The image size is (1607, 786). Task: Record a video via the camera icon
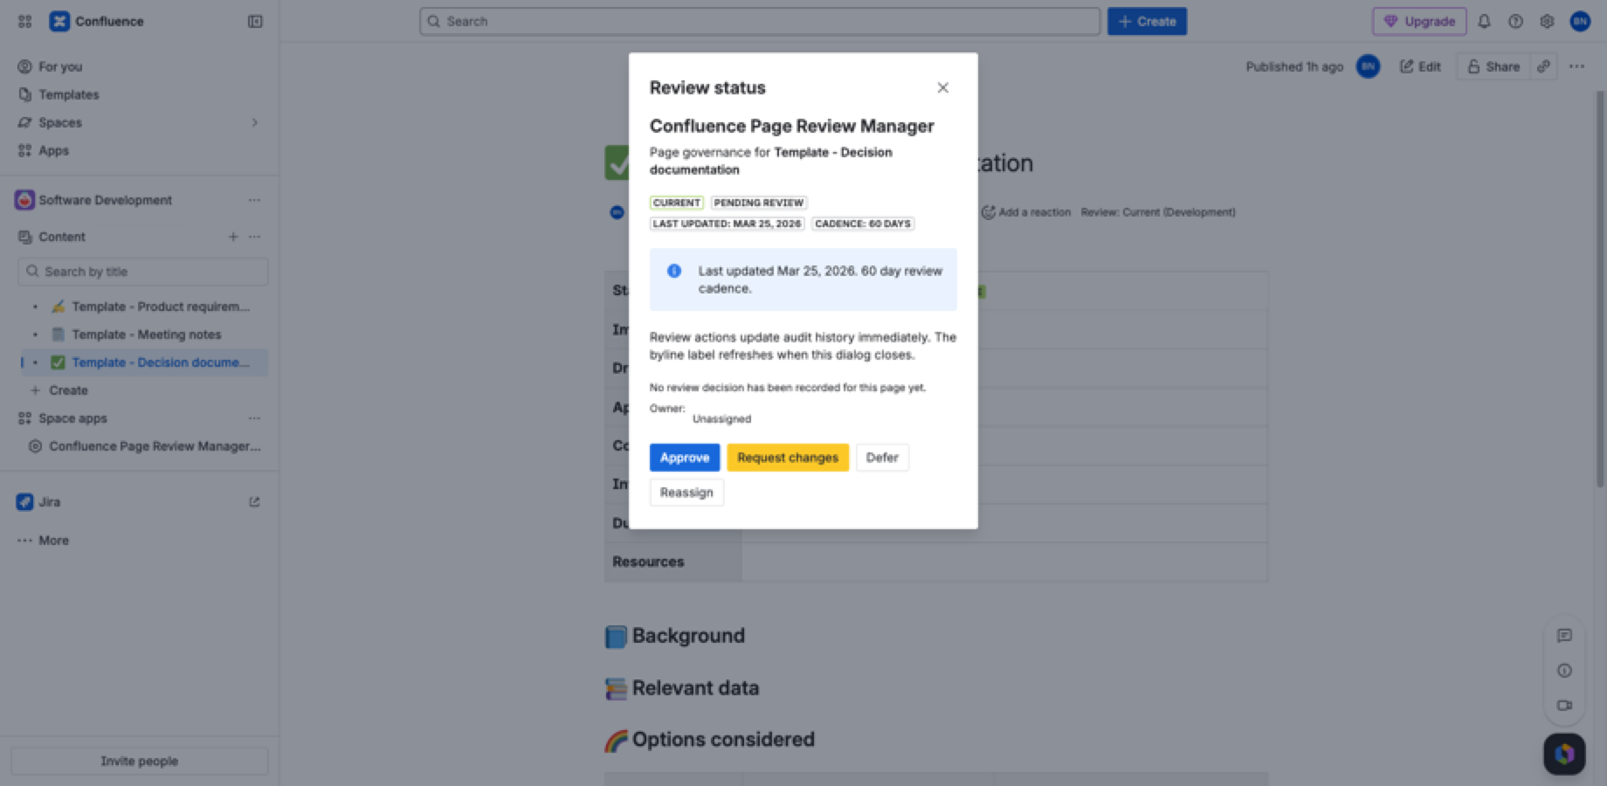pyautogui.click(x=1564, y=706)
